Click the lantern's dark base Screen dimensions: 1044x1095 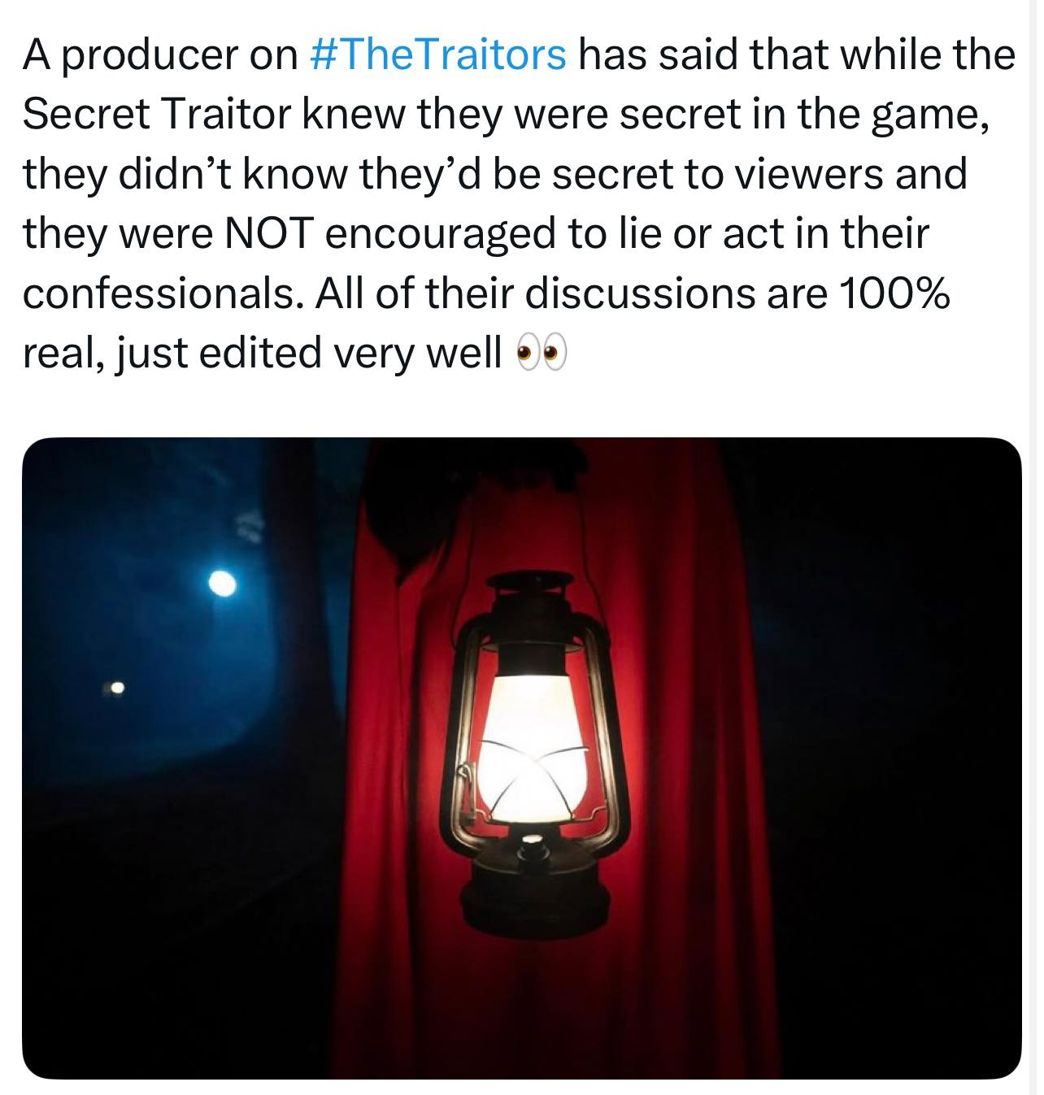coord(534,894)
